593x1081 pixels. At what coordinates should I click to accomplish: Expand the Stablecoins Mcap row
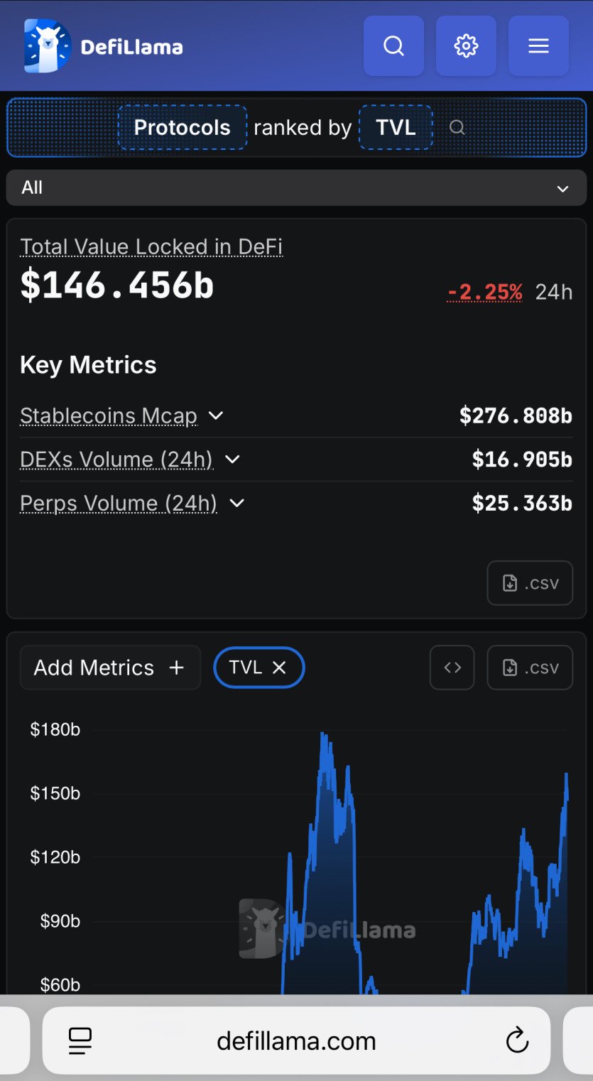click(x=216, y=415)
